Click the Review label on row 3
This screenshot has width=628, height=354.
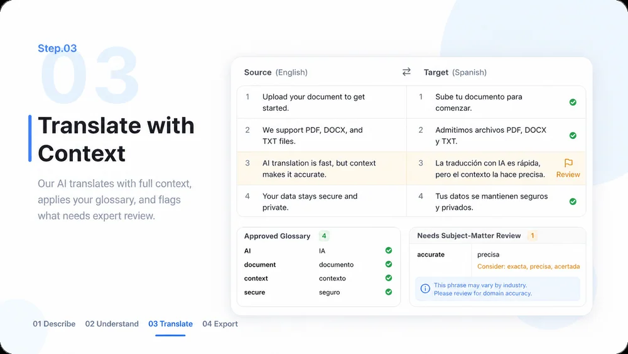click(x=568, y=174)
